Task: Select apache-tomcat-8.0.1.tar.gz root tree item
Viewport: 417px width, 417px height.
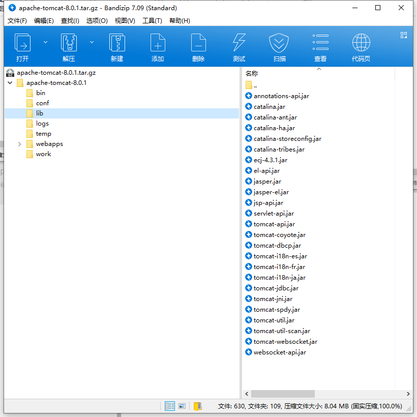Action: point(56,73)
